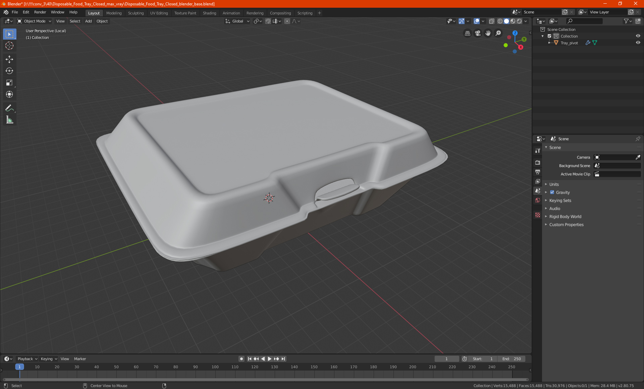This screenshot has height=389, width=644.
Task: Toggle snapping magnet icon
Action: [268, 21]
